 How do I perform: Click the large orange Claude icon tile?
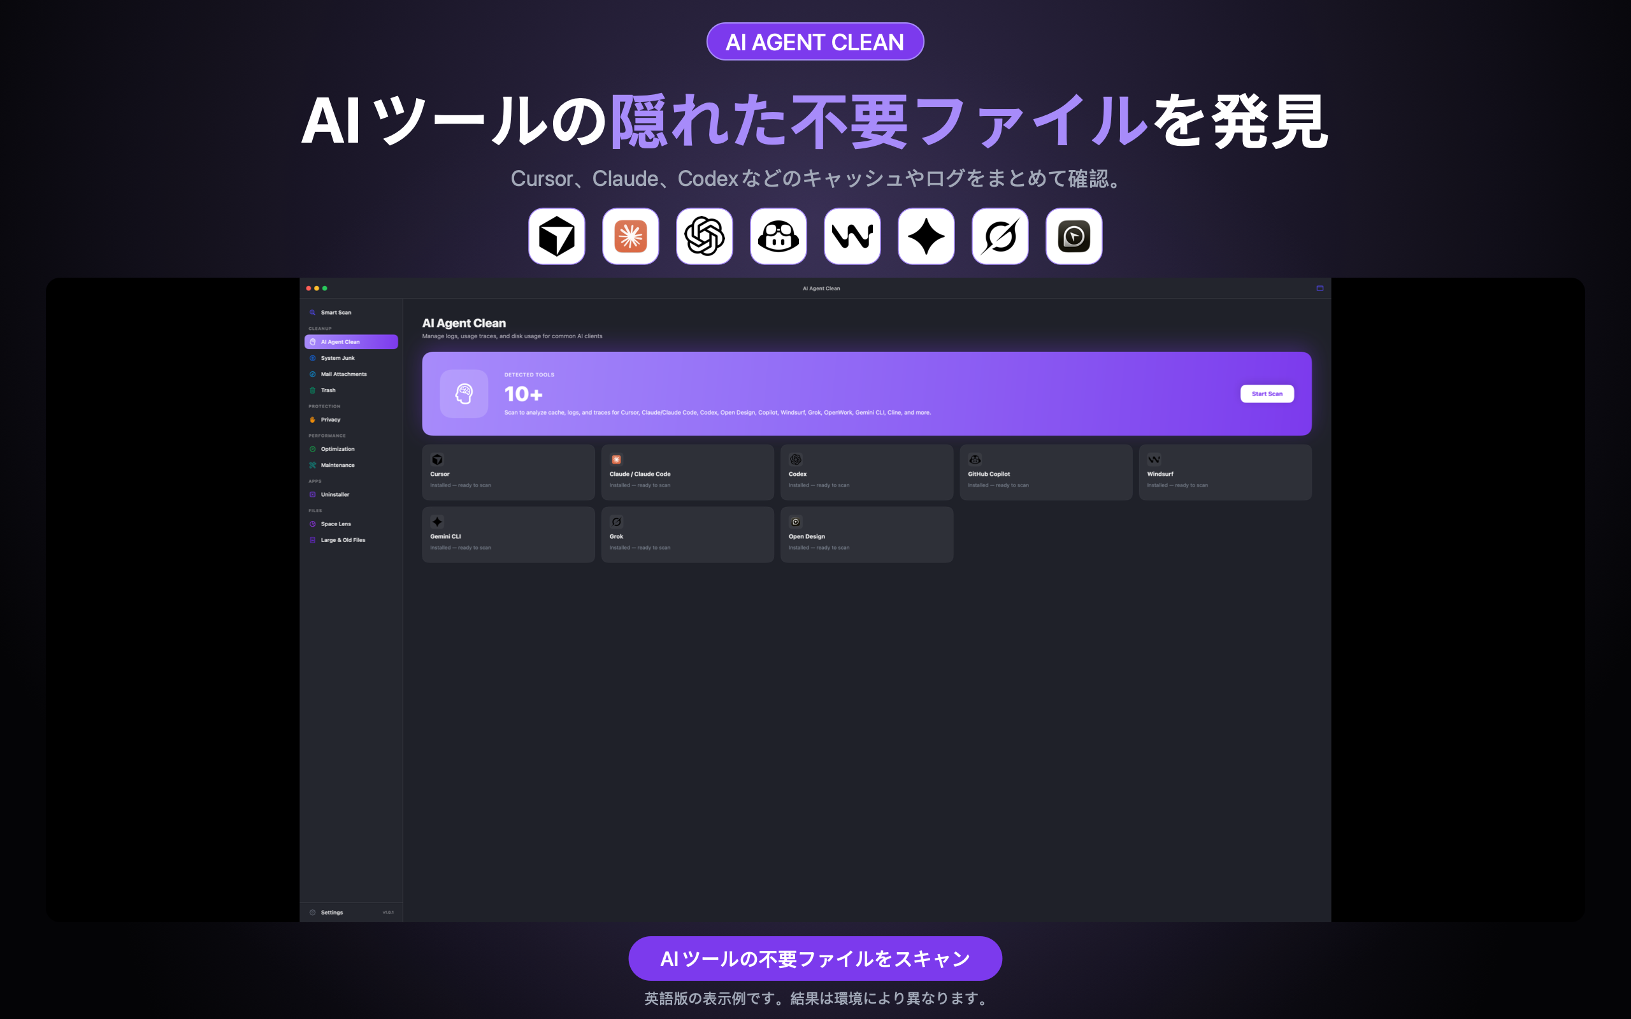(630, 236)
